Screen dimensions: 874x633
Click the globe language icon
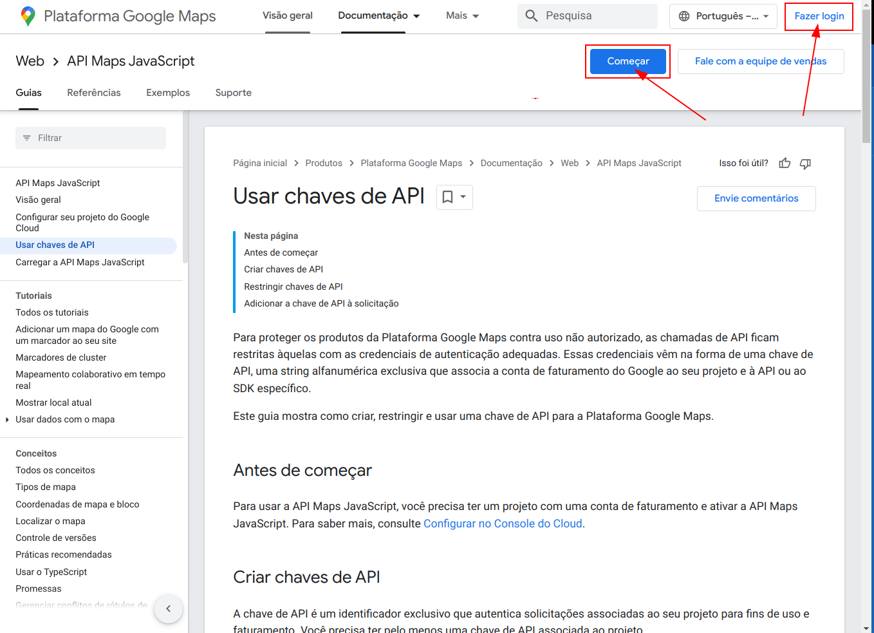(684, 16)
